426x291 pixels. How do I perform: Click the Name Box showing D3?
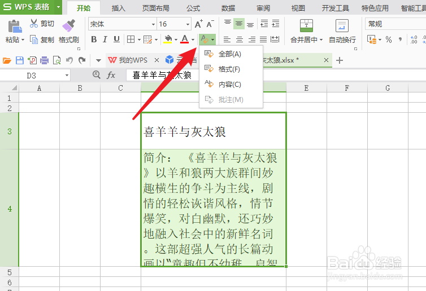click(x=35, y=76)
